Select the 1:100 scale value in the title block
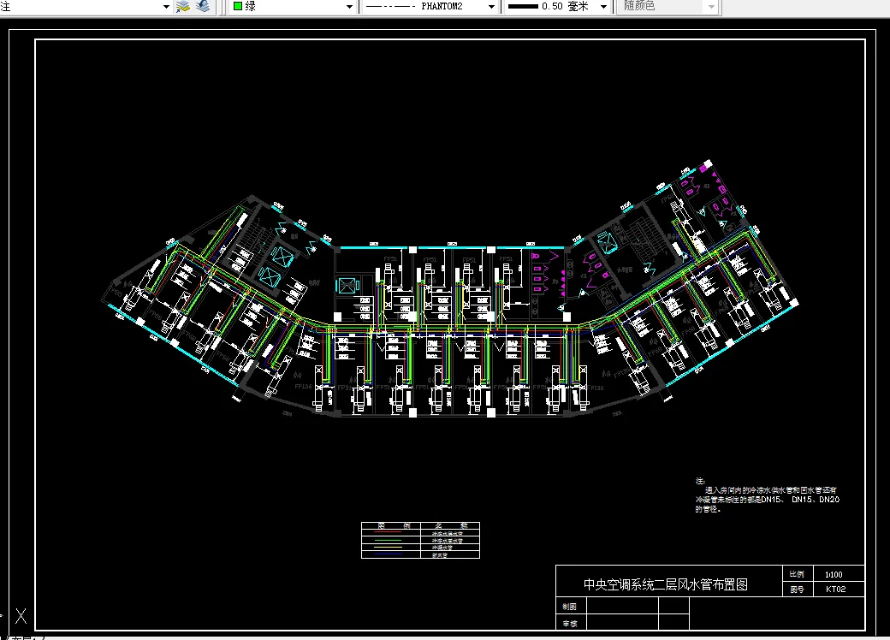This screenshot has height=640, width=890. [834, 574]
